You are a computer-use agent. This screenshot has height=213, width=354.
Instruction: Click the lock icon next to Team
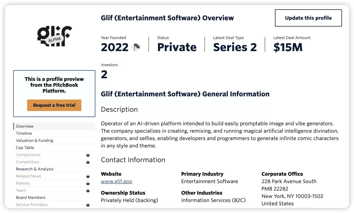coord(88,191)
